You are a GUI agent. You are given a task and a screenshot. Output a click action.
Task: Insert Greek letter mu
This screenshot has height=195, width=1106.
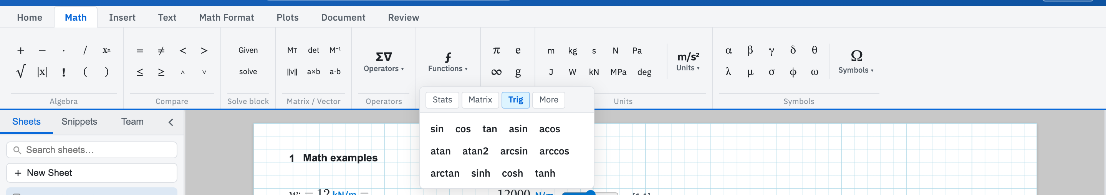click(750, 72)
